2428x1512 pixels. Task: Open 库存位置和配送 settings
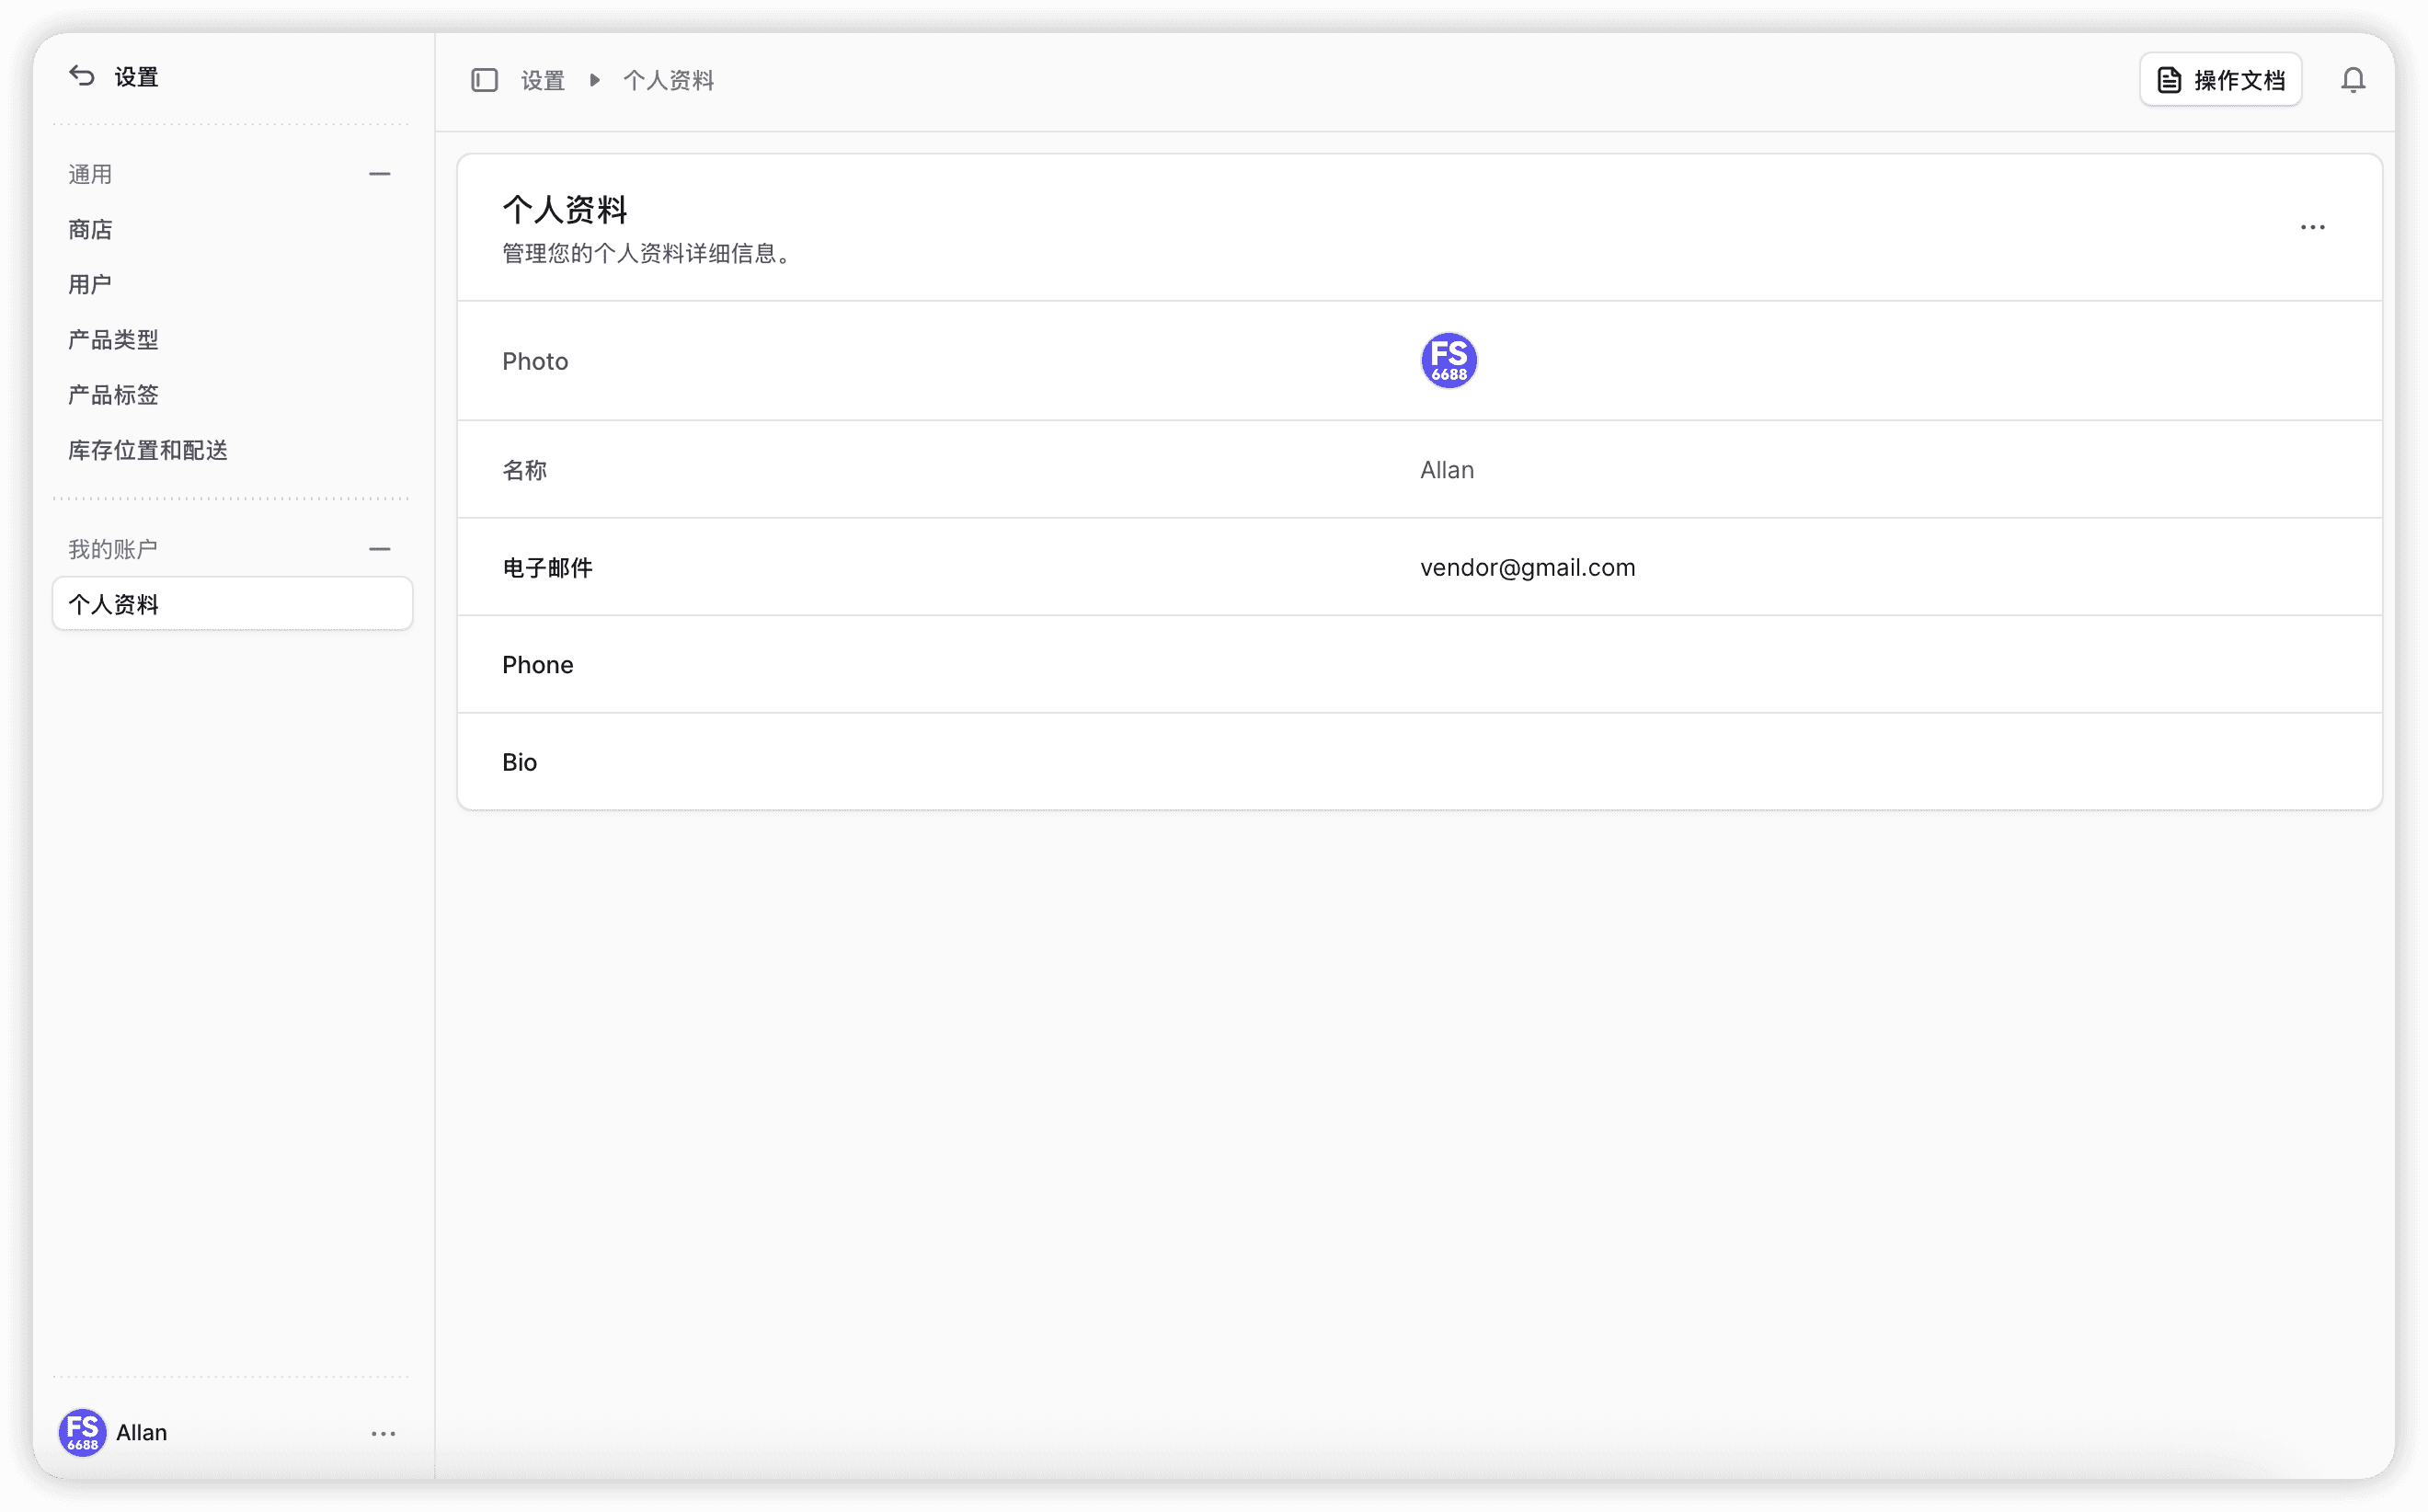[x=148, y=450]
